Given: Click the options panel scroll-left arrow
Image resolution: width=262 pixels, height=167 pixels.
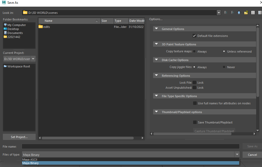Looking at the screenshot, I should (151, 134).
